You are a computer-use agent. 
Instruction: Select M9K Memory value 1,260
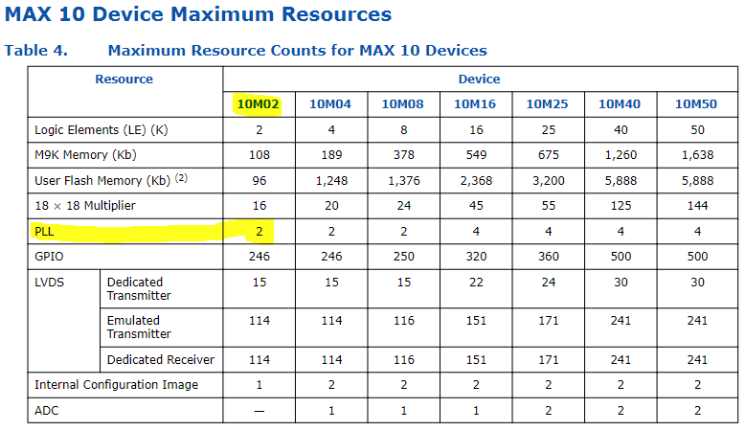pos(621,155)
